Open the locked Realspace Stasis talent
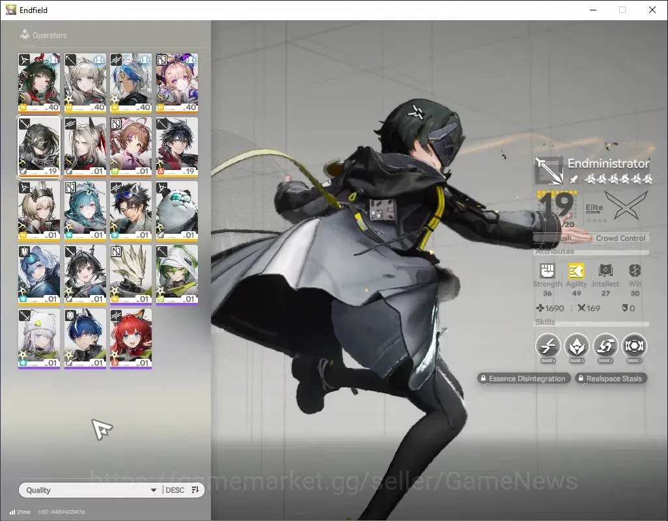Screen dimensions: 668x521 pos(611,378)
